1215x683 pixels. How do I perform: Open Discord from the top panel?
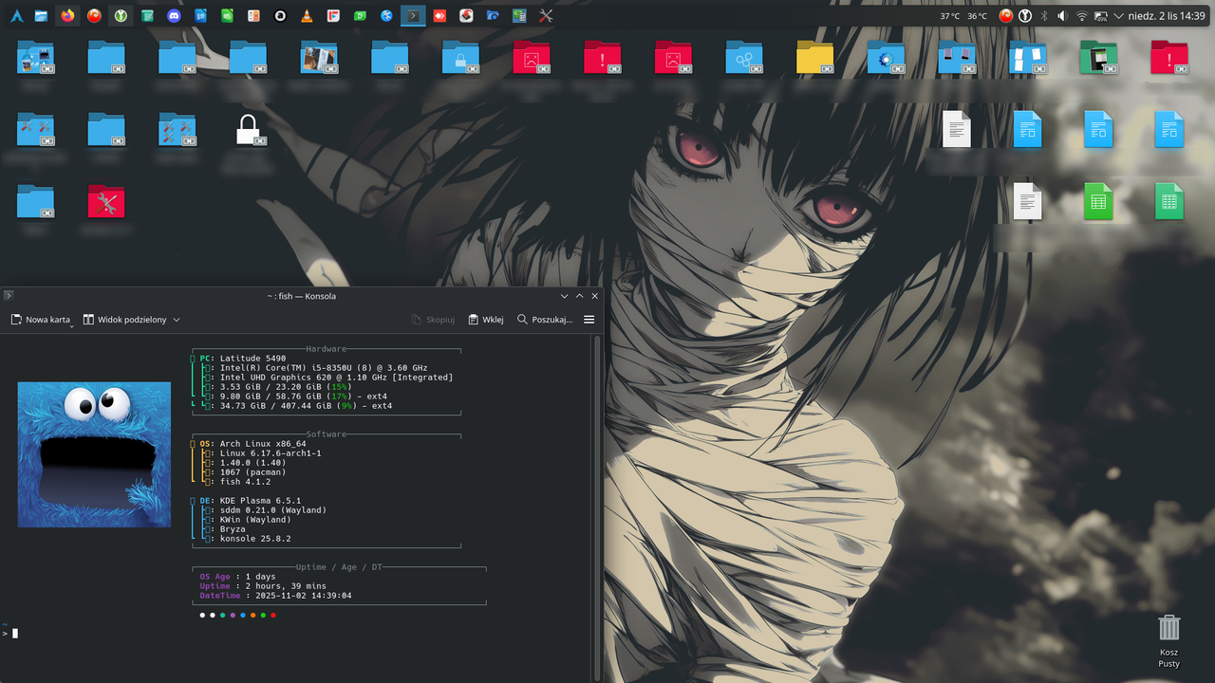click(174, 16)
